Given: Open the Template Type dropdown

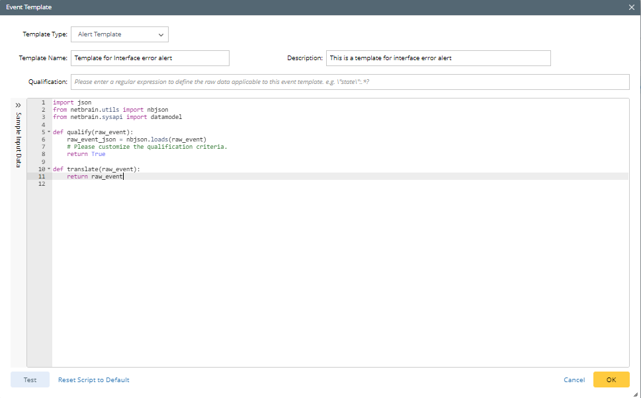Looking at the screenshot, I should (119, 34).
